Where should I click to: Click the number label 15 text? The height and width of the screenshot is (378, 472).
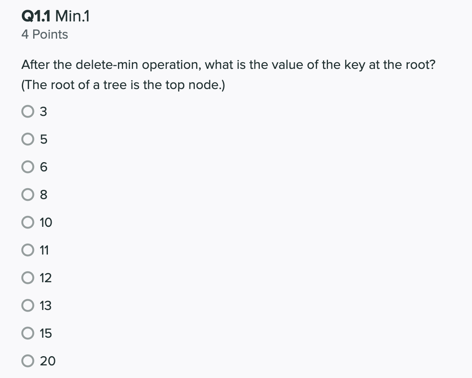click(x=46, y=333)
